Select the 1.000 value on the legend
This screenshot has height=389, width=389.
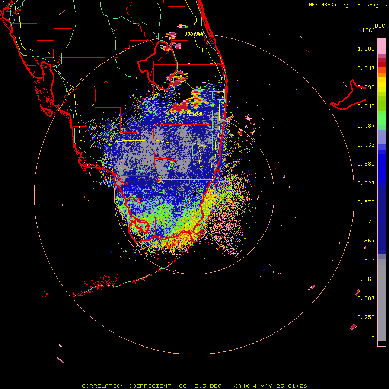pos(366,48)
